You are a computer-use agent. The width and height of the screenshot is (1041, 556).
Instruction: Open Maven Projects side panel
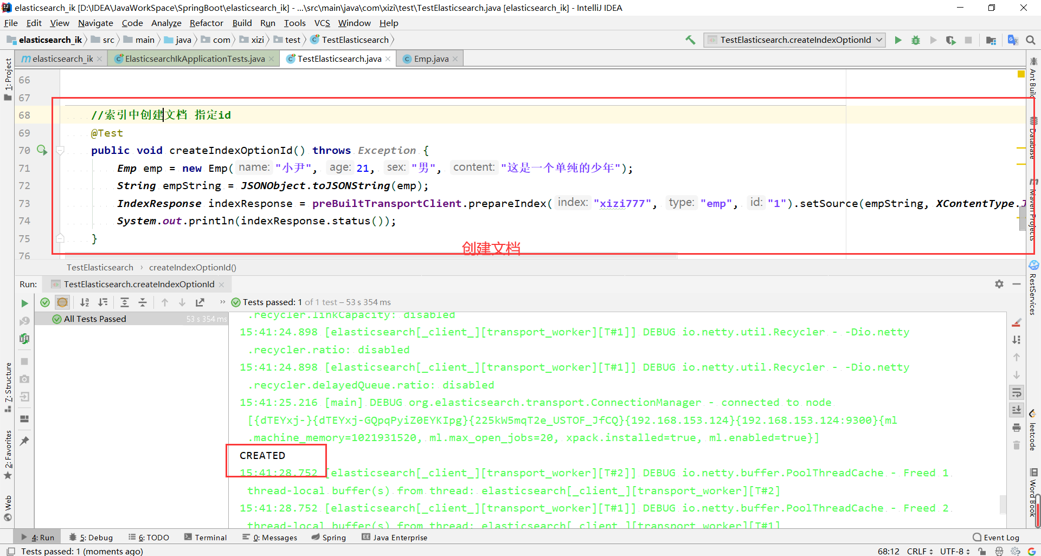1033,210
